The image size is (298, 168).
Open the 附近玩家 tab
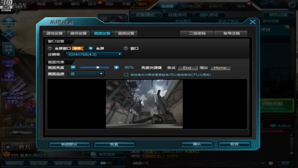pyautogui.click(x=87, y=164)
